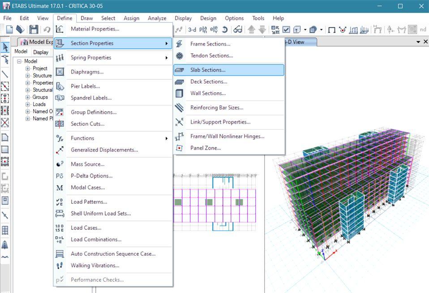
Task: Open Slab Sections icon entry
Action: coord(179,70)
